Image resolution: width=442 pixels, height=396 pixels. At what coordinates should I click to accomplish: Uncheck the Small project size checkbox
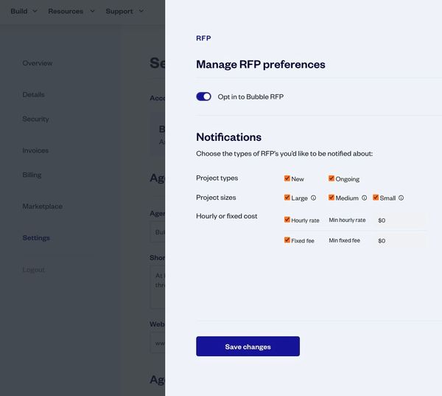[x=376, y=198]
